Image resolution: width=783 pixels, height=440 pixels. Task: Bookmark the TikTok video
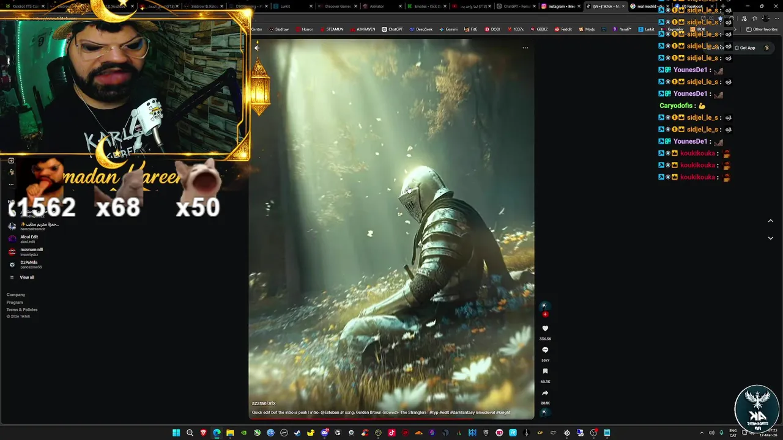545,372
